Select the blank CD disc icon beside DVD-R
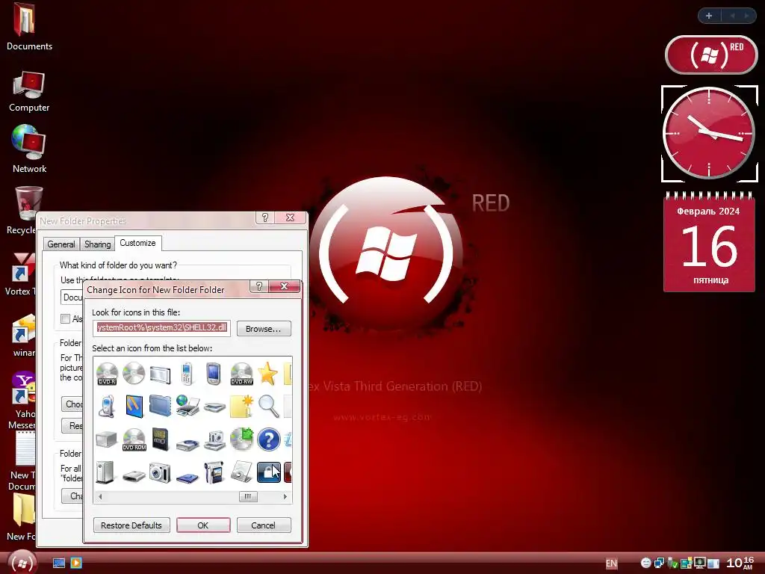Viewport: 765px width, 574px height. coord(134,374)
